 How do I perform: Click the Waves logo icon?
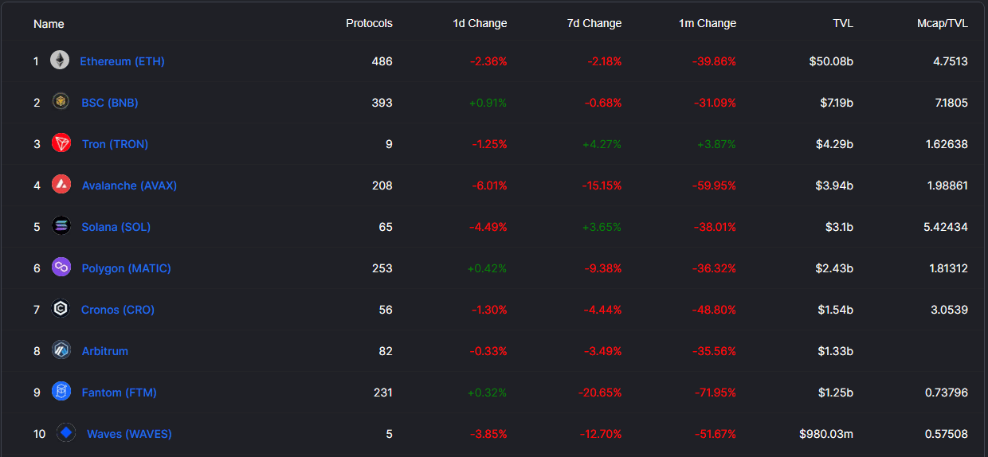pos(66,433)
